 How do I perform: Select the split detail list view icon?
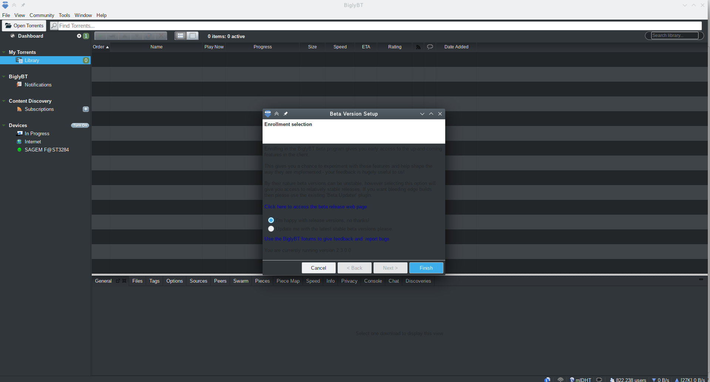tap(180, 35)
